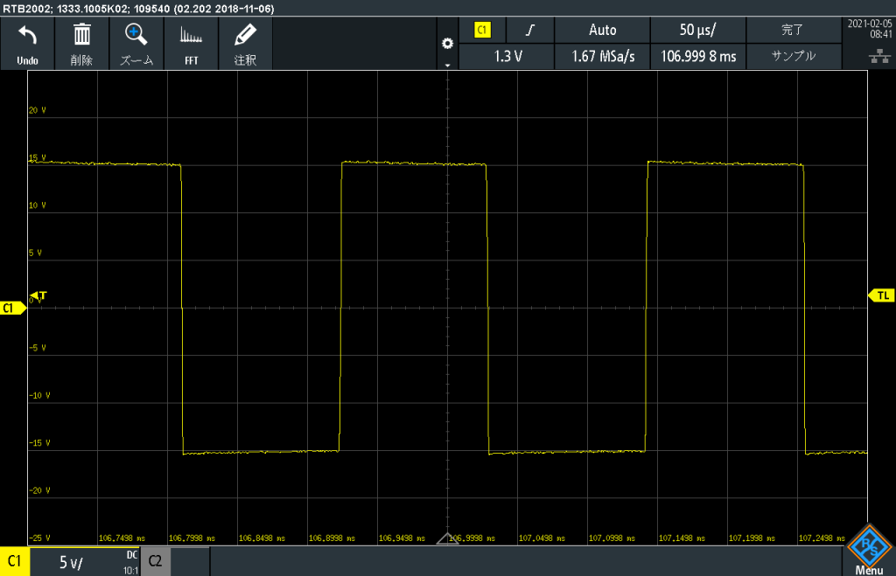
Task: Open the FFT spectrum analysis
Action: [190, 37]
